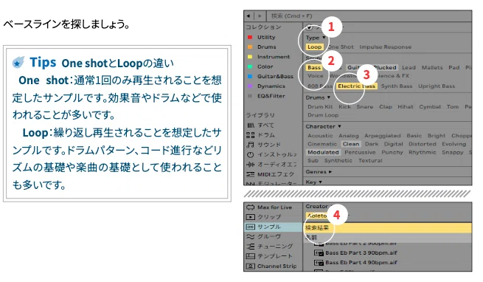Enable the Percussive character tag
This screenshot has height=282, width=483.
tap(360, 152)
